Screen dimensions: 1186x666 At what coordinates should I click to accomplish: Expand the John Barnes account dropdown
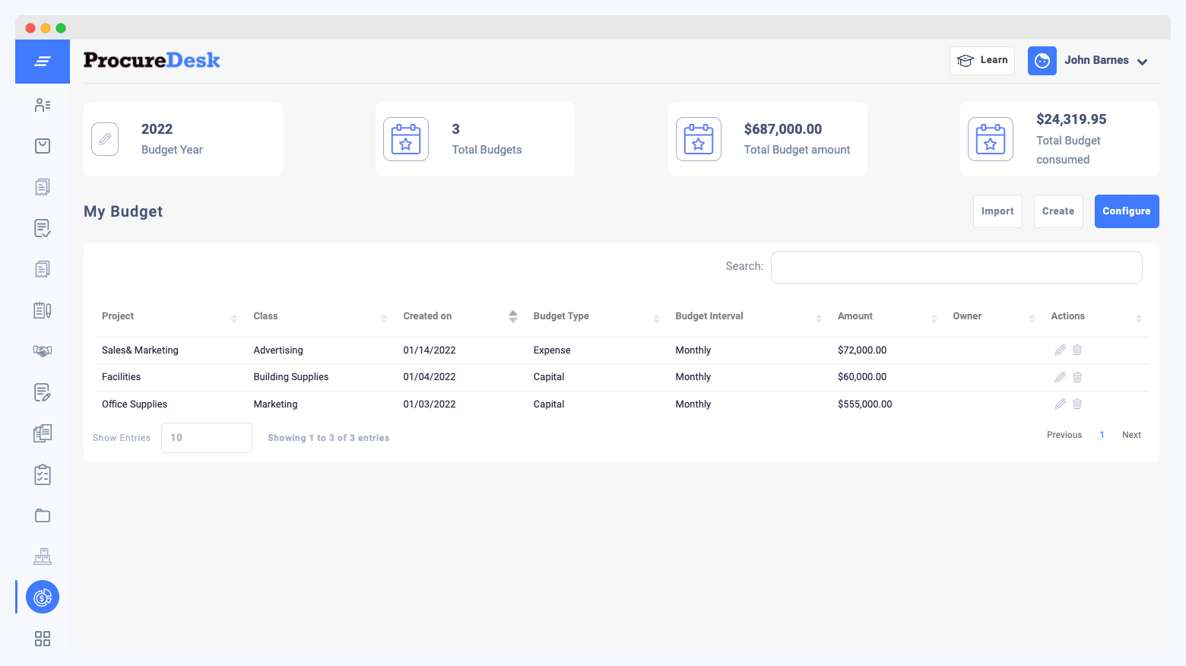click(x=1142, y=61)
